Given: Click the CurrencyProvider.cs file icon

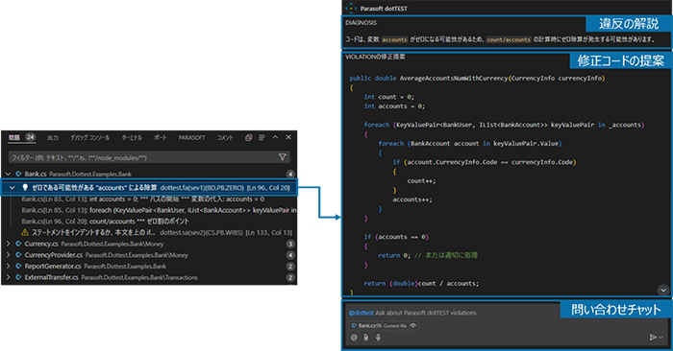Looking at the screenshot, I should tap(18, 255).
